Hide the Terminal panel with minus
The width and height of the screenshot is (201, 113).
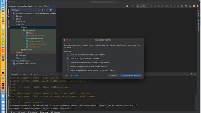coord(195,74)
